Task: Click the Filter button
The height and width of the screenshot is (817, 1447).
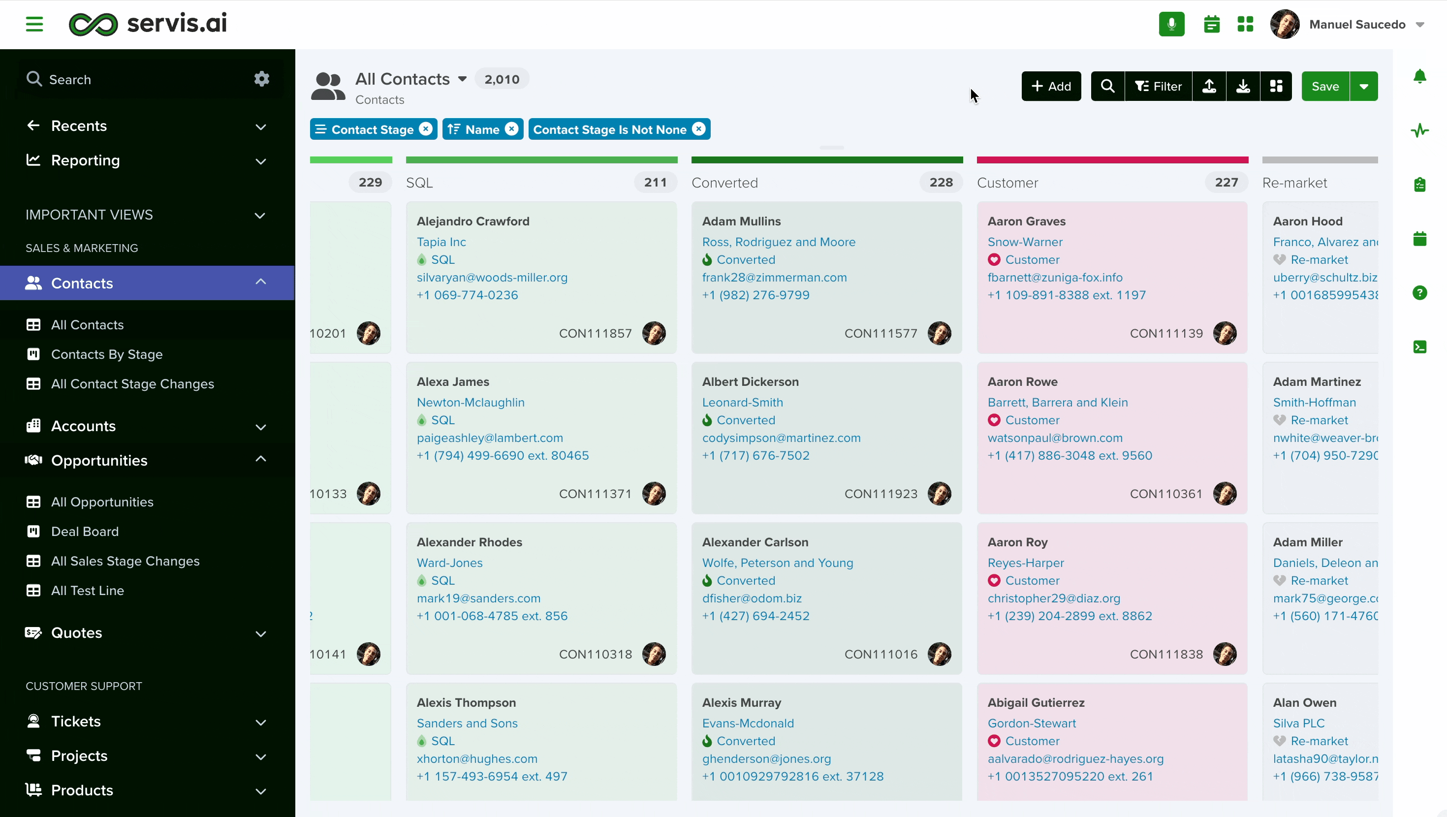Action: pyautogui.click(x=1158, y=86)
